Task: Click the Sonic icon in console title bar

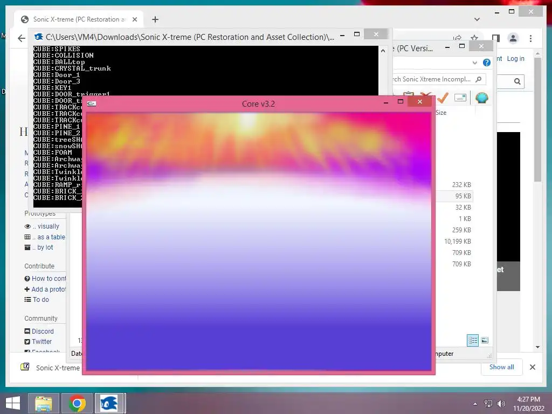Action: tap(38, 37)
